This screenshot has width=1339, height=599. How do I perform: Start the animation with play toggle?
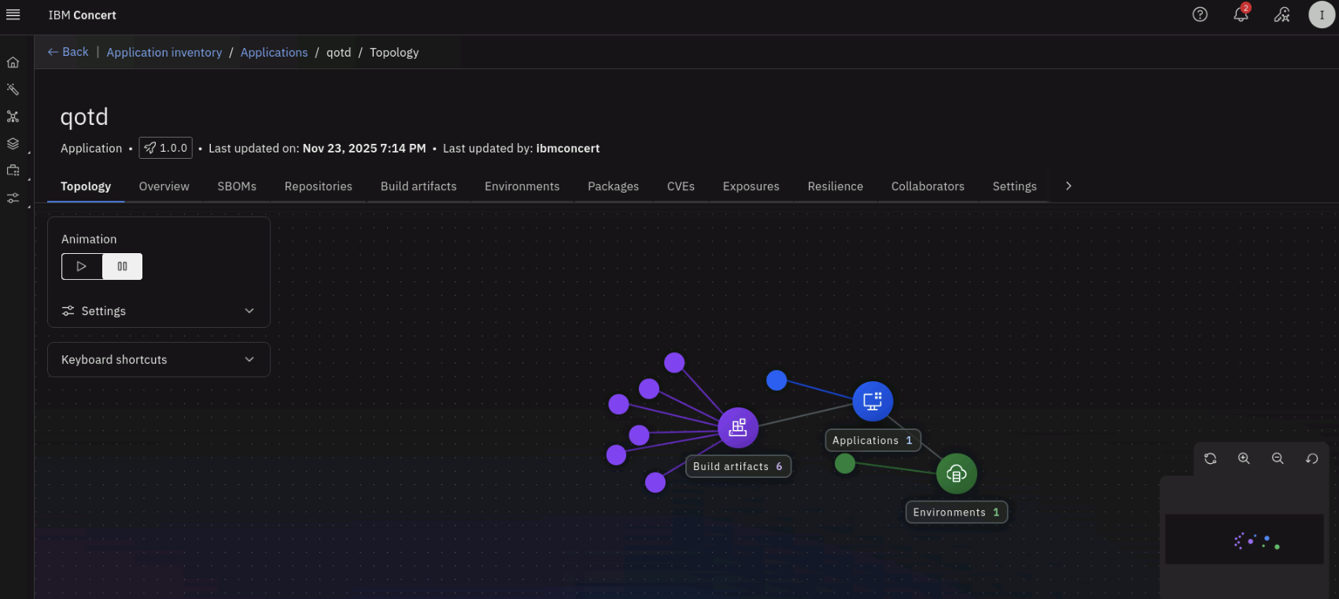pos(82,266)
